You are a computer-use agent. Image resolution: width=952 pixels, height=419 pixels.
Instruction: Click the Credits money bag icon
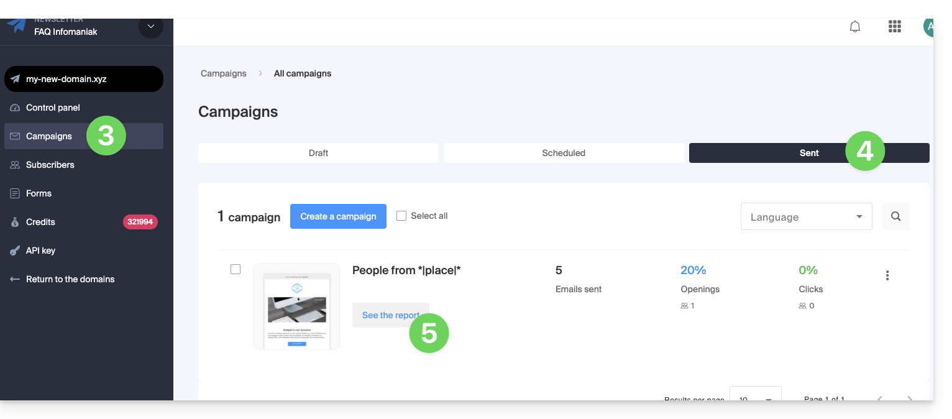[15, 222]
